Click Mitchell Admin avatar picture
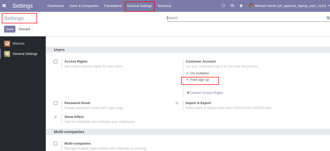This screenshot has width=330, height=151. click(x=251, y=6)
